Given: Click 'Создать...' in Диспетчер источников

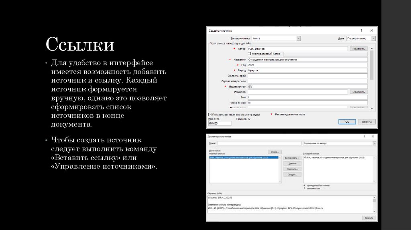Looking at the screenshot, I should (x=292, y=175).
